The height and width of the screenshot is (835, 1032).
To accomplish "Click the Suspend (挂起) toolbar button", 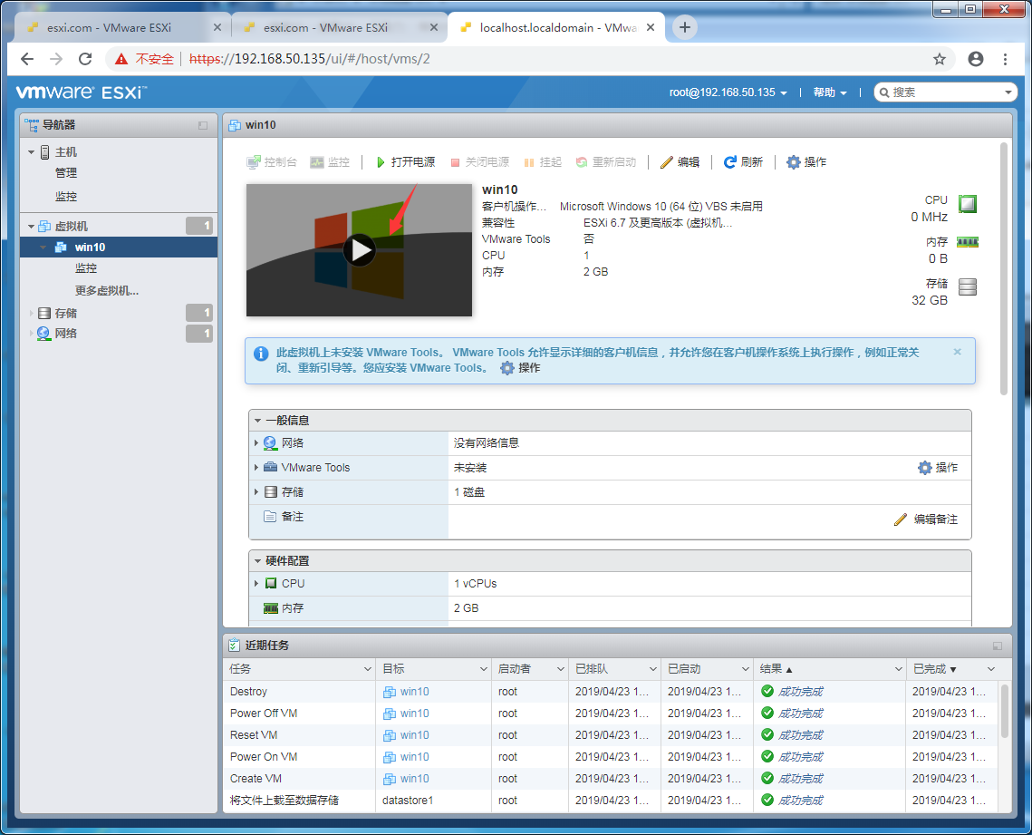I will click(543, 162).
